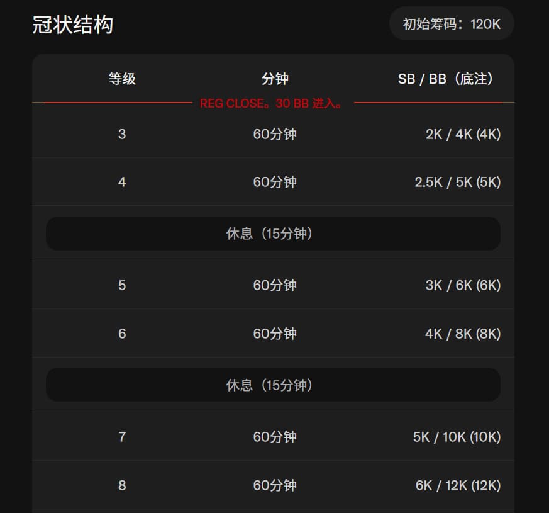This screenshot has width=549, height=513.
Task: Select the 等级 column header
Action: pos(122,79)
